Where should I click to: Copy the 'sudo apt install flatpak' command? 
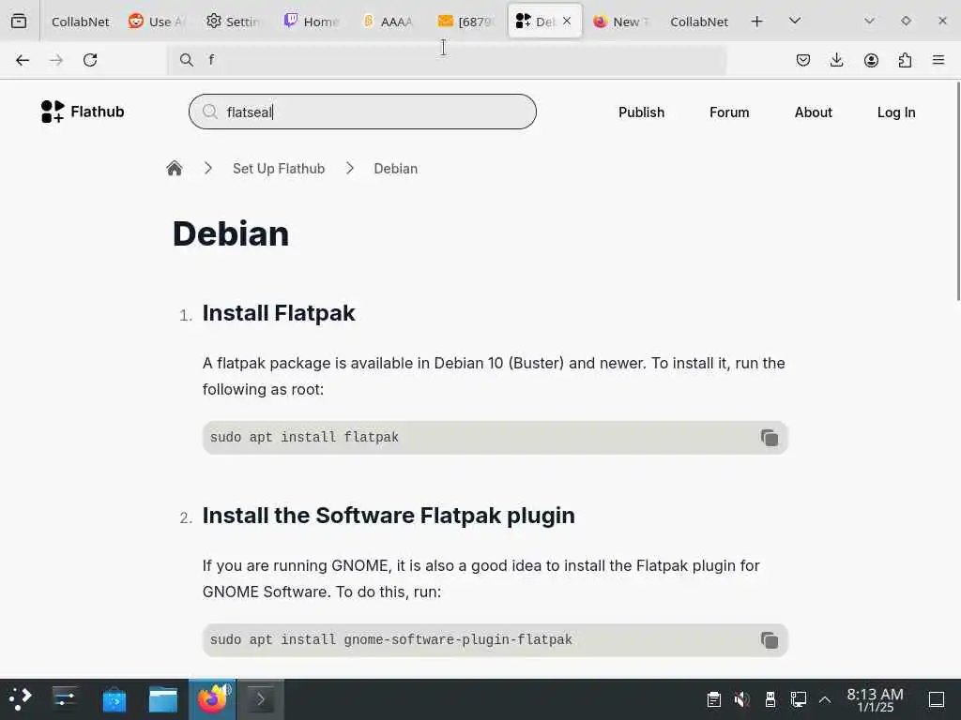(770, 438)
